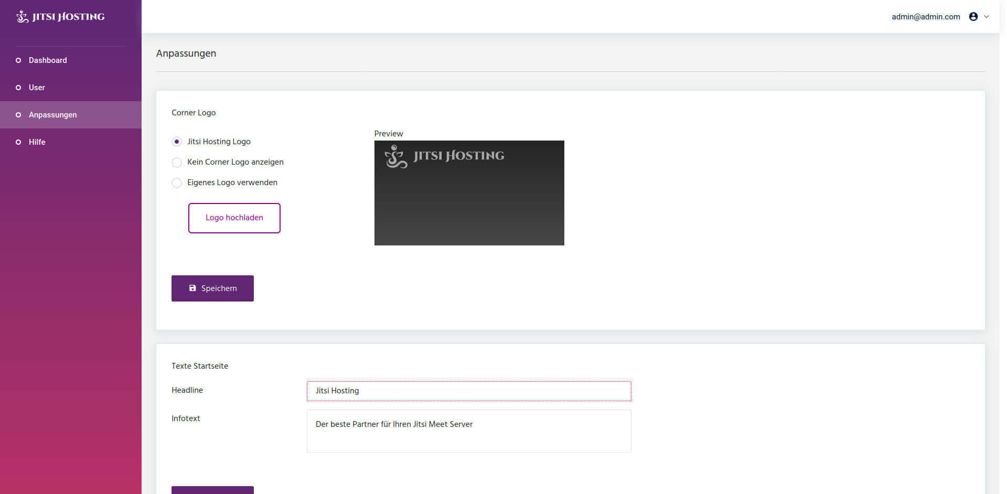Click the admin@admin.com account label
The image size is (1007, 494).
tap(926, 17)
